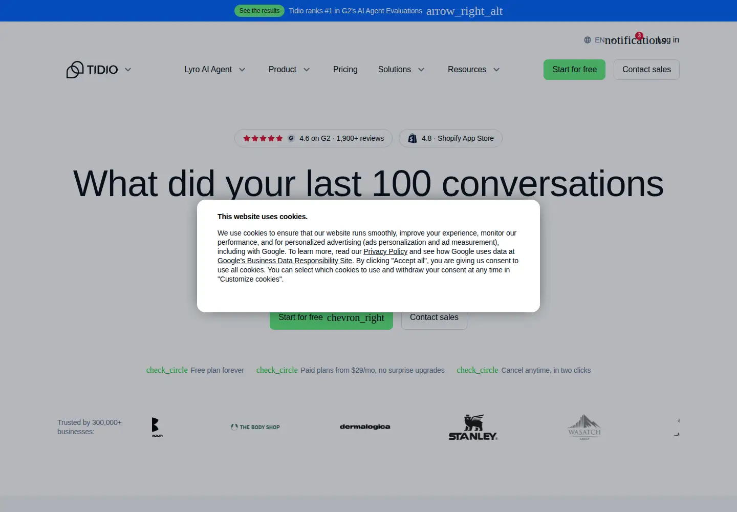Click the arrow_right_alt icon in the top banner
This screenshot has height=512, width=737.
pyautogui.click(x=464, y=11)
